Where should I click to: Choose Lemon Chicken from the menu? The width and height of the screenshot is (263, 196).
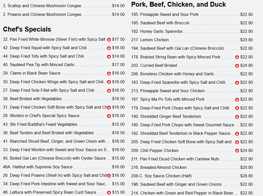coord(192,40)
